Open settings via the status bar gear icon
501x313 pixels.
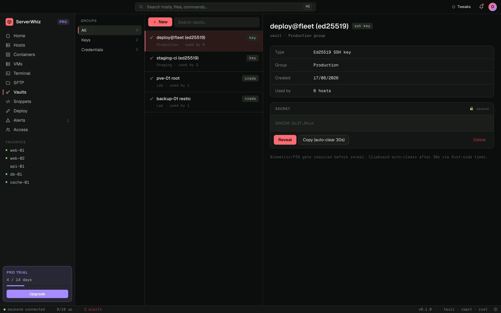tap(496, 310)
